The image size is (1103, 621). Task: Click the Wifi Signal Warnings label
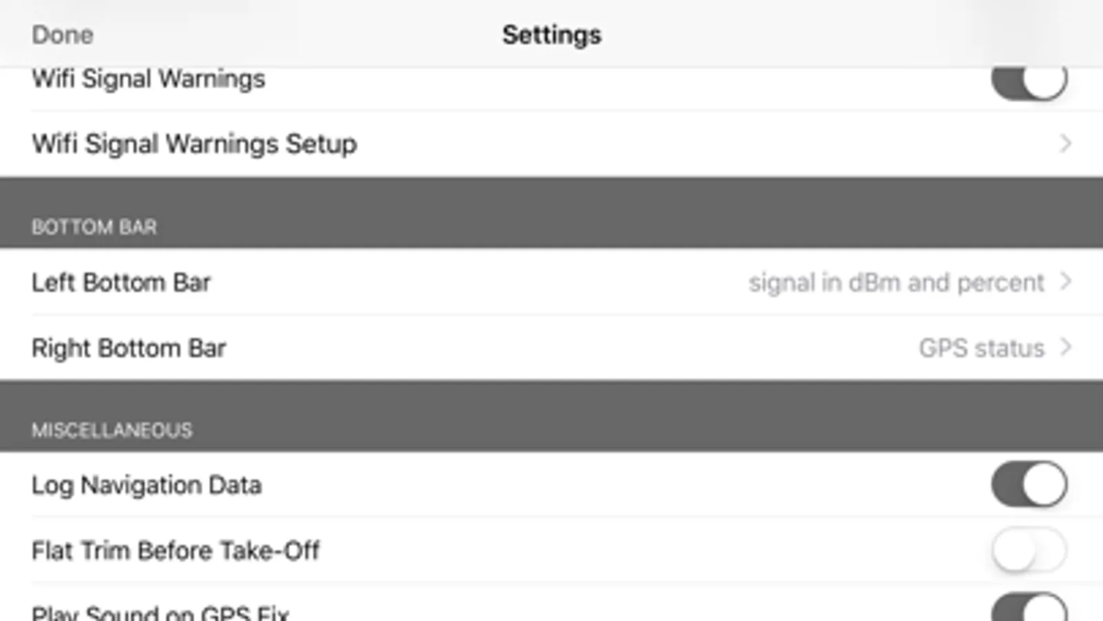tap(148, 80)
